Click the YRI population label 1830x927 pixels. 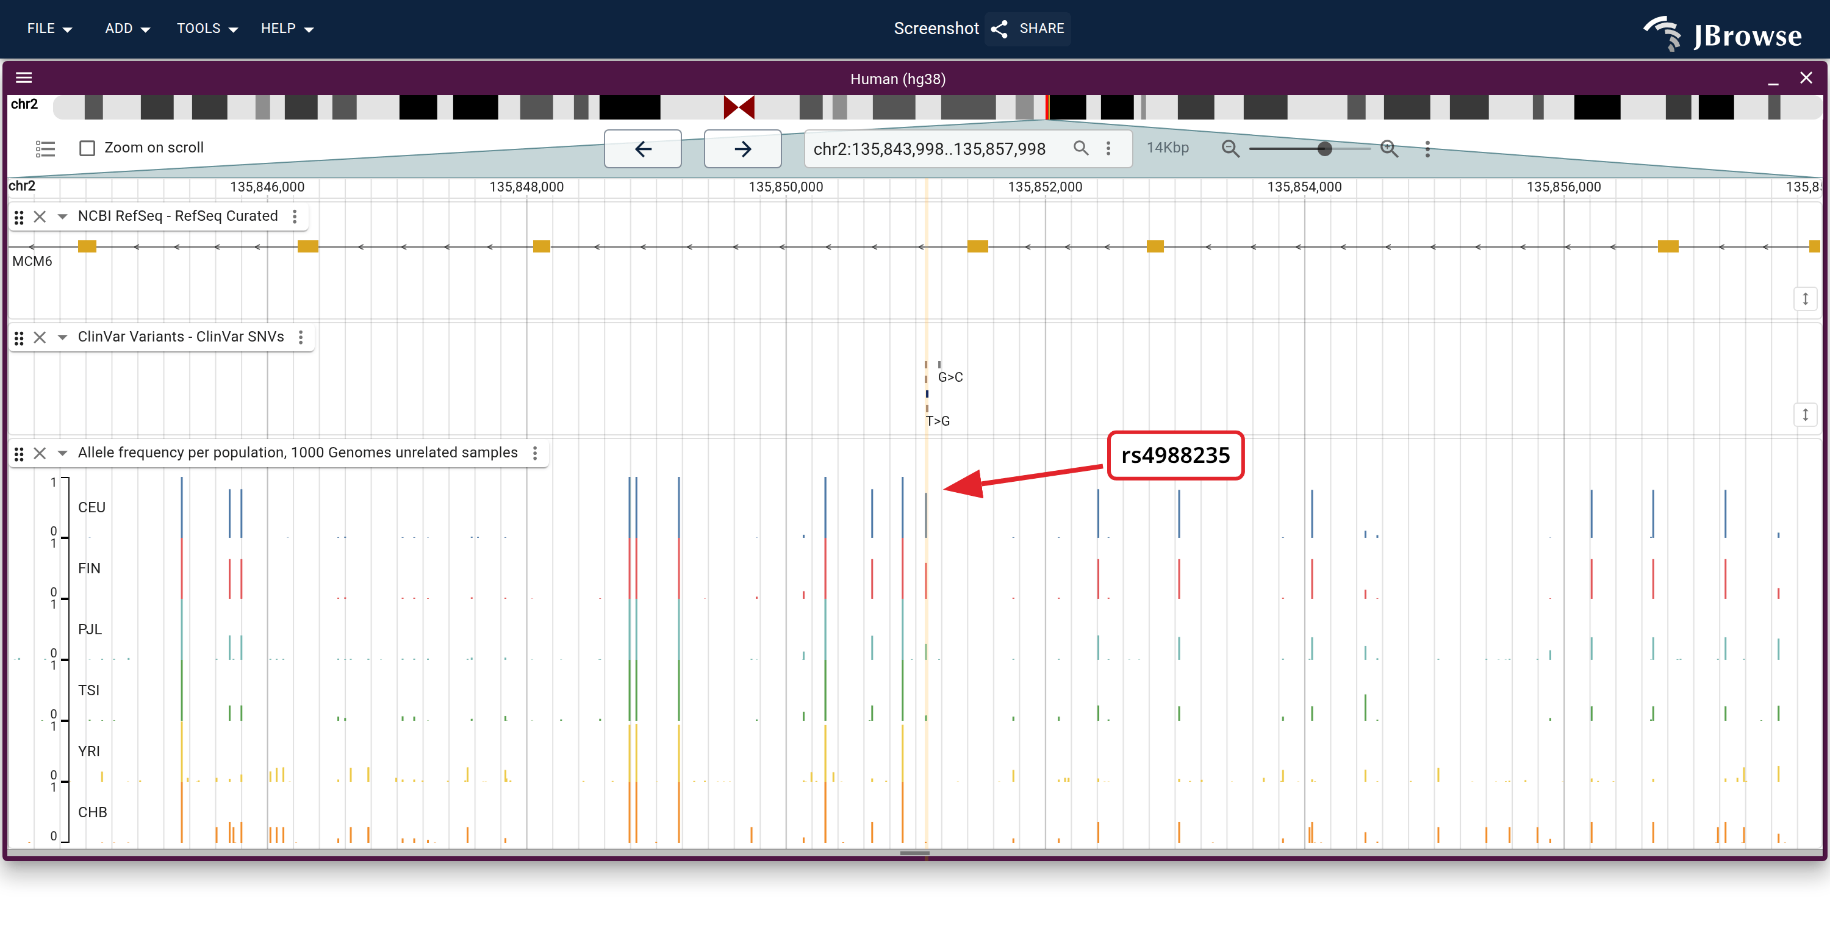[x=89, y=751]
